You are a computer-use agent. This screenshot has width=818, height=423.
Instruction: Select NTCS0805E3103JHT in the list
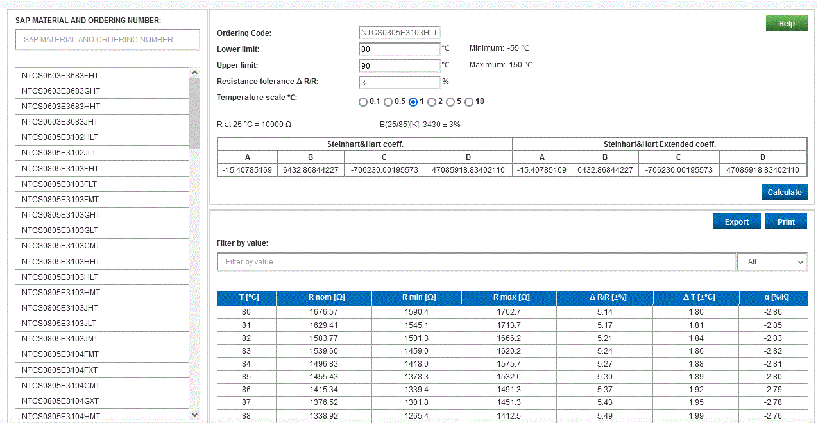(102, 308)
